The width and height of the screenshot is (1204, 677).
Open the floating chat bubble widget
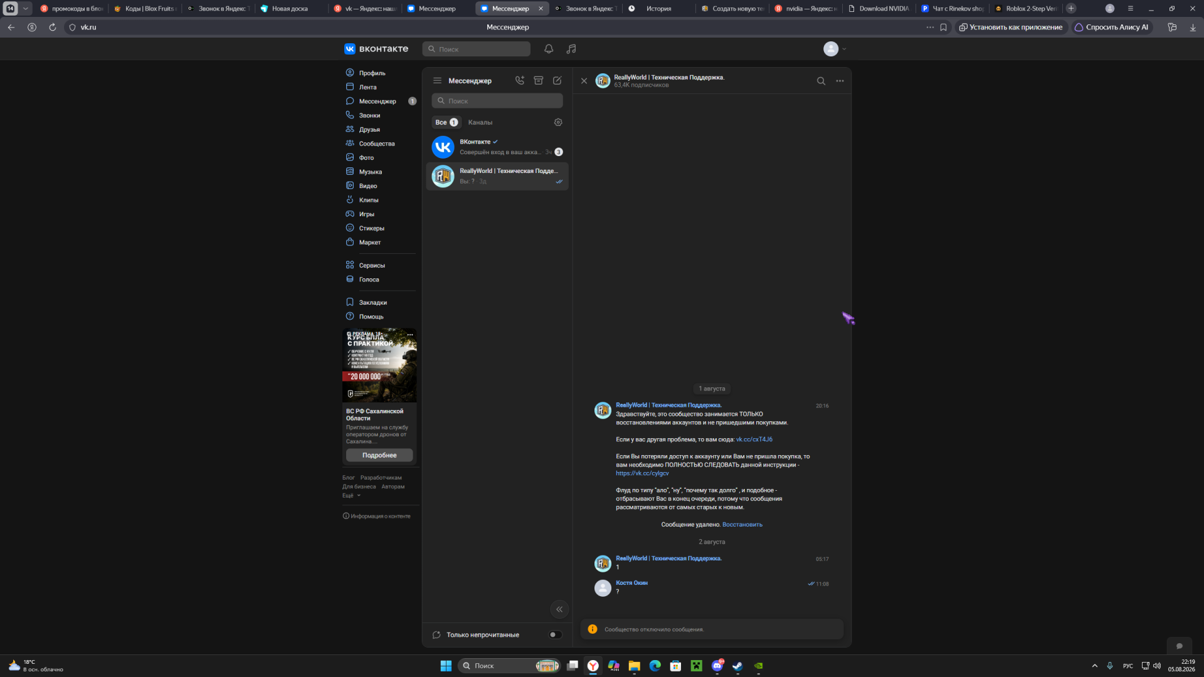1179,646
